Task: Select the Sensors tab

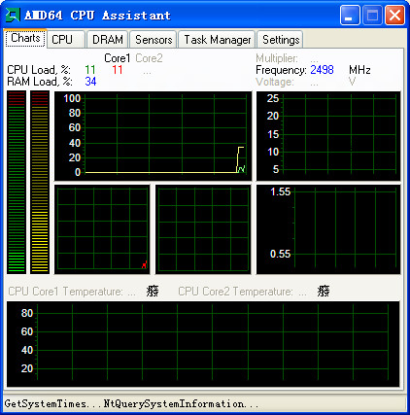Action: (x=154, y=40)
